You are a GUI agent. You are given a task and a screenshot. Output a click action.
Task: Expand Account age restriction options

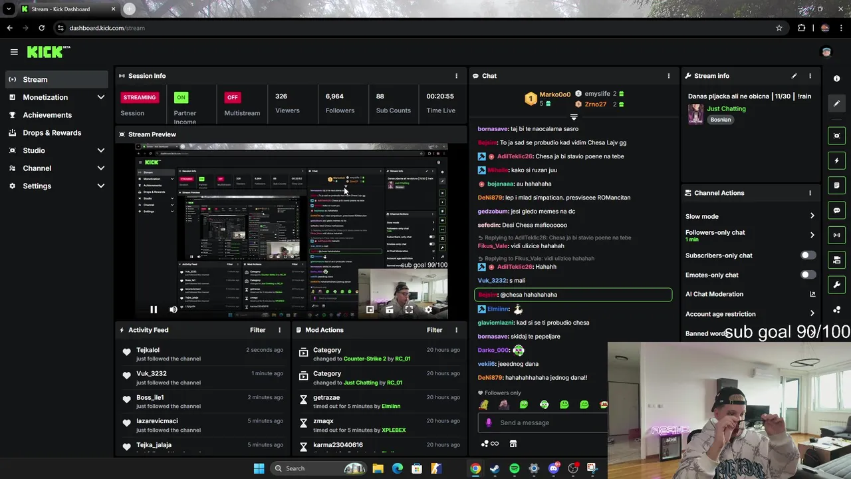coord(812,314)
